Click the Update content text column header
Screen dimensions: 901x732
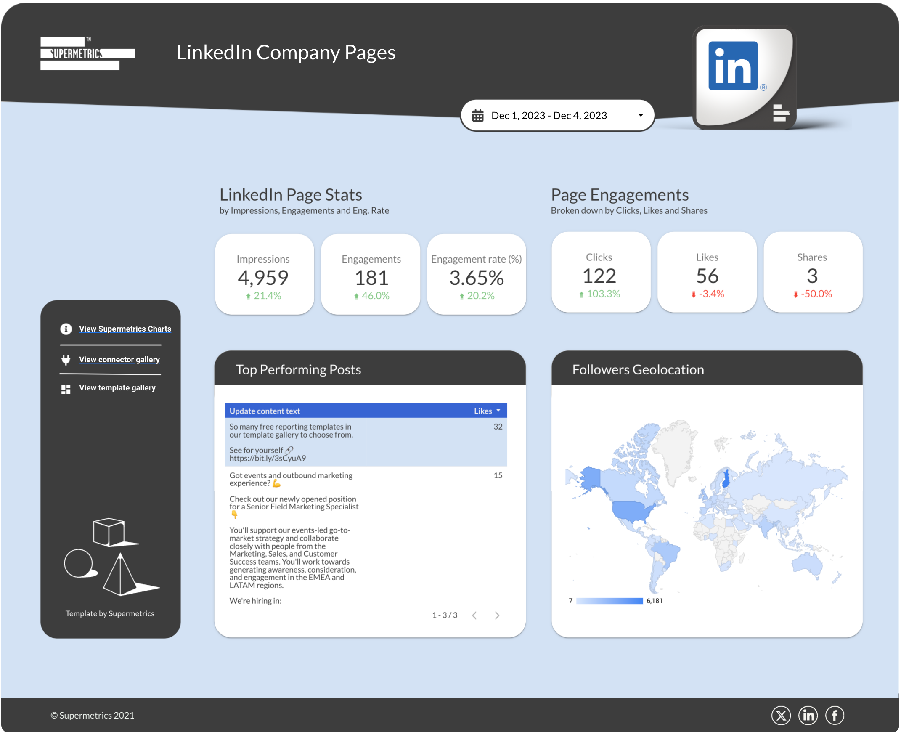pos(264,411)
